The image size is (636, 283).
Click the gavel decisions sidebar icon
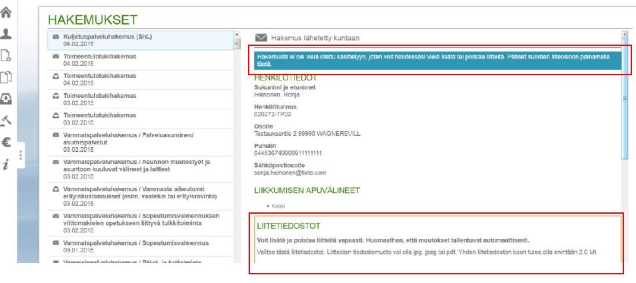click(x=6, y=121)
